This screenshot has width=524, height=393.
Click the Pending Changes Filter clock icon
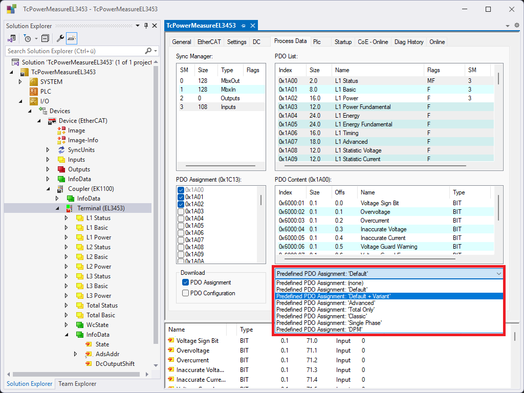click(x=28, y=38)
